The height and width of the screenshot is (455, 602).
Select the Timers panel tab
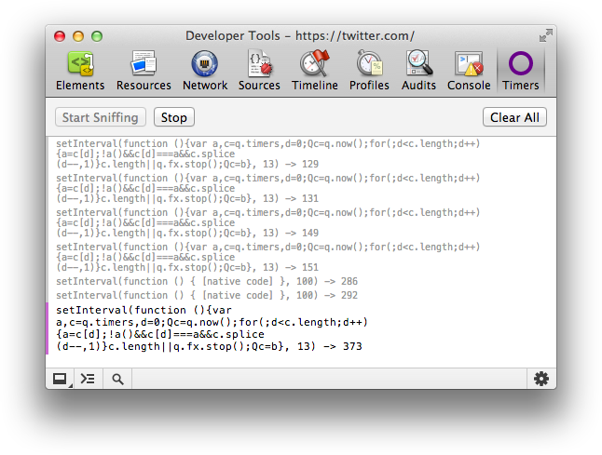pyautogui.click(x=521, y=71)
